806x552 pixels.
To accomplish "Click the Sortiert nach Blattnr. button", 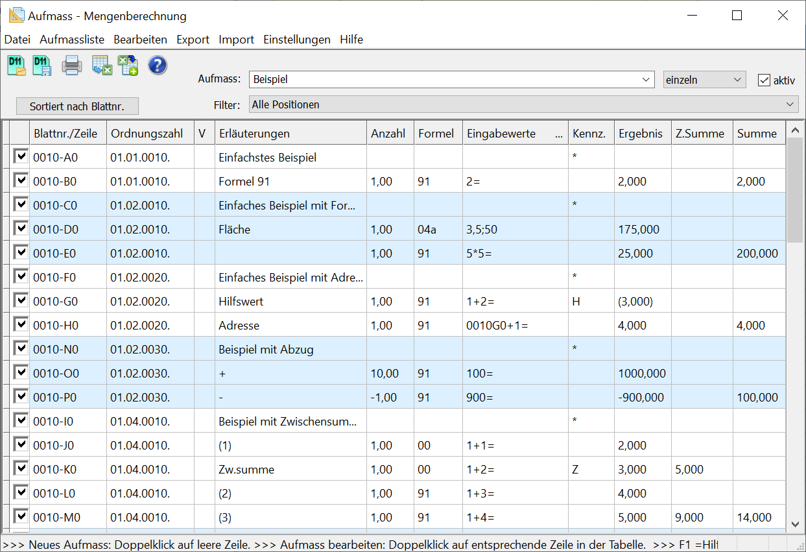I will click(77, 106).
